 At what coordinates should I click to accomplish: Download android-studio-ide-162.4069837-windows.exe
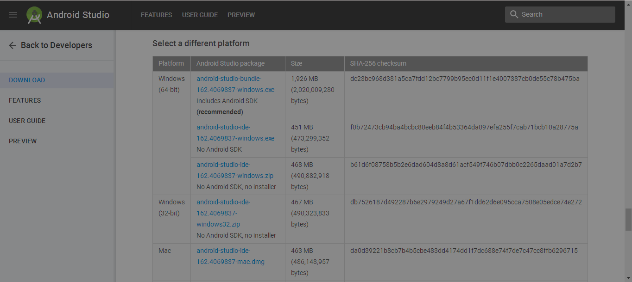point(235,133)
